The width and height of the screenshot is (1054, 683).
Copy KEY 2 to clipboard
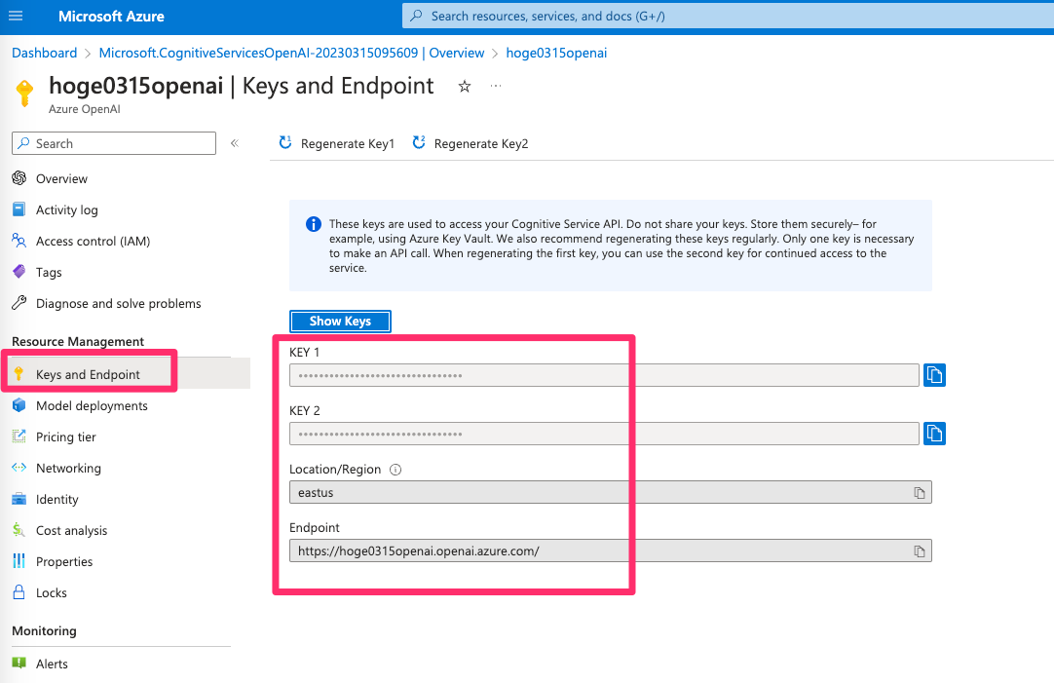(x=934, y=434)
